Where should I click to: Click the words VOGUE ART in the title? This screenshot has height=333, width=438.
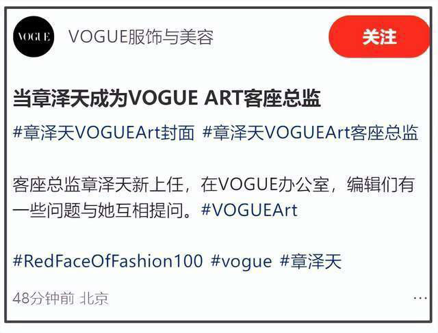[x=185, y=98]
